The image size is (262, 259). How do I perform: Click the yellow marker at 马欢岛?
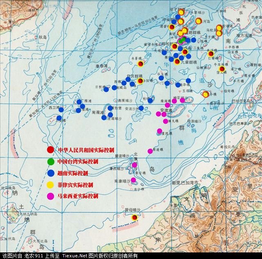click(219, 28)
